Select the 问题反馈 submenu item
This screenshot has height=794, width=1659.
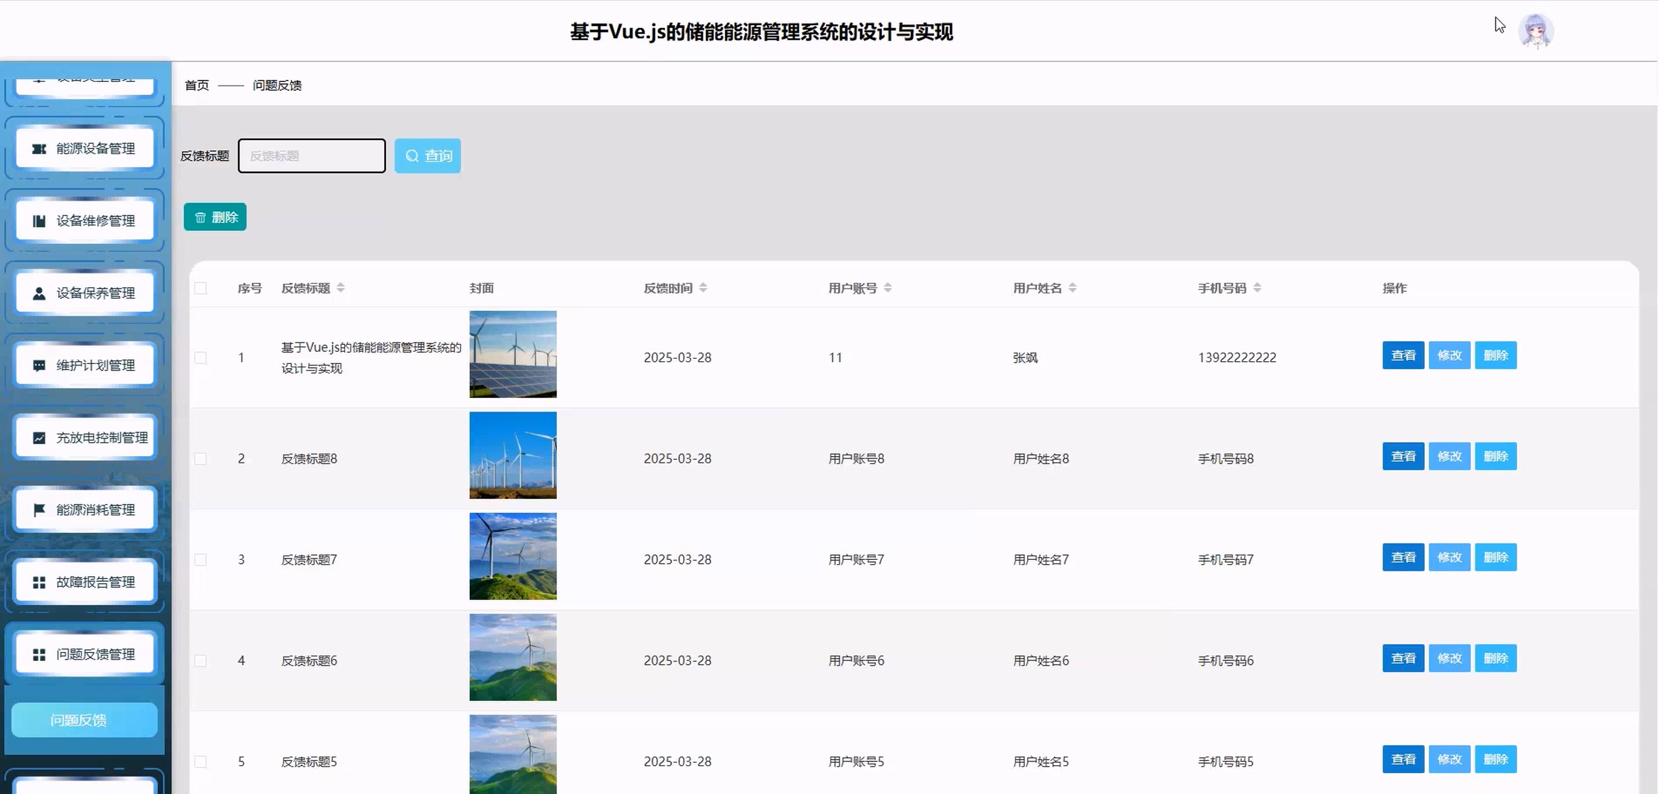85,720
